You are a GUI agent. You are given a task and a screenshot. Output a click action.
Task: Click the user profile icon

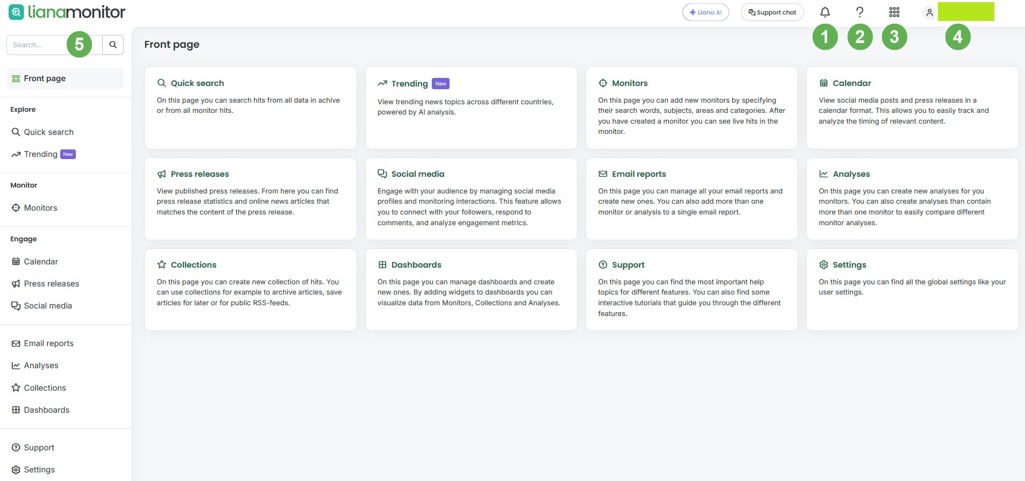[x=929, y=12]
